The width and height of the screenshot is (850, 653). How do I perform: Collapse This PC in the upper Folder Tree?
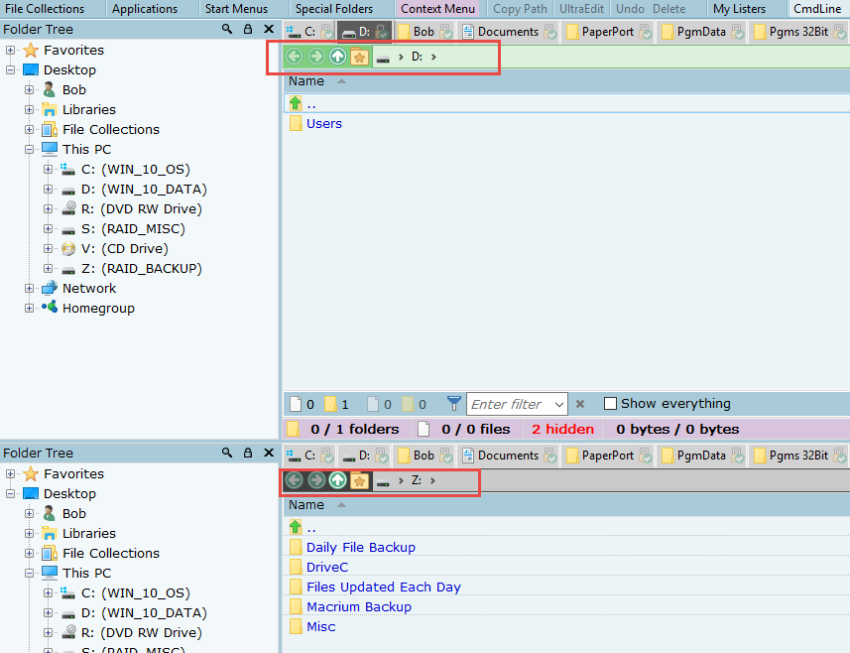pyautogui.click(x=30, y=149)
